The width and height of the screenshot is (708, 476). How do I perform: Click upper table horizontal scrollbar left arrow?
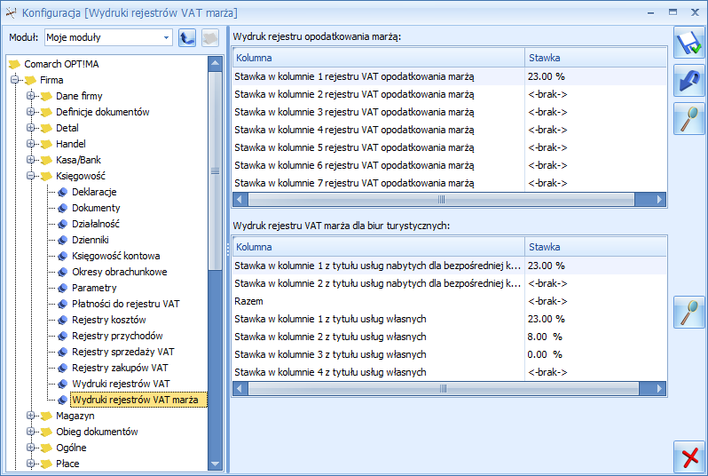240,199
